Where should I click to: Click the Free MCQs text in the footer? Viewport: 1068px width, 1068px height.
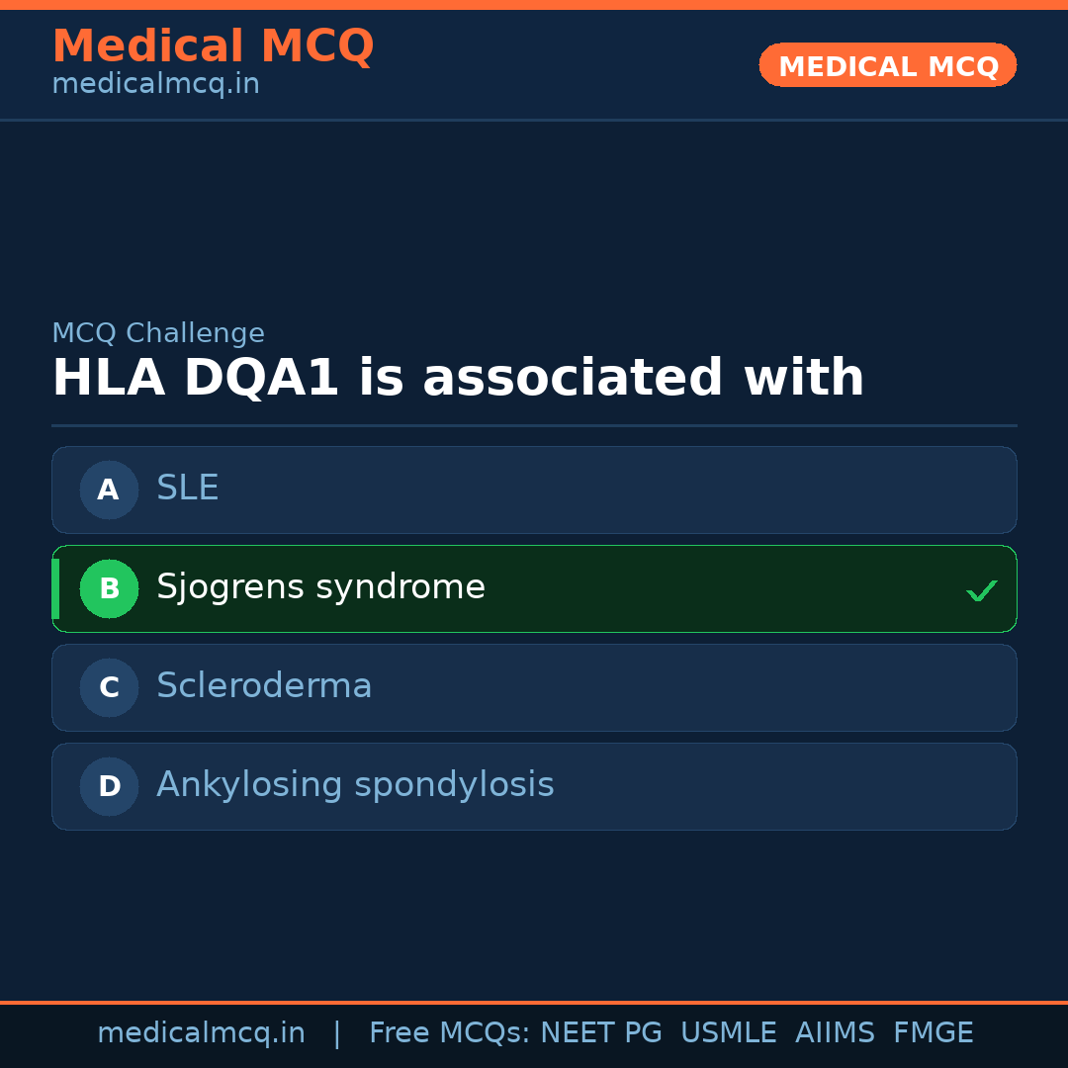tap(450, 1033)
